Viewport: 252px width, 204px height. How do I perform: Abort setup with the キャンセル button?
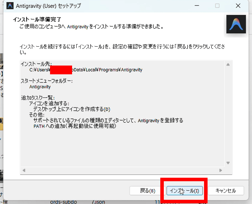click(x=225, y=191)
